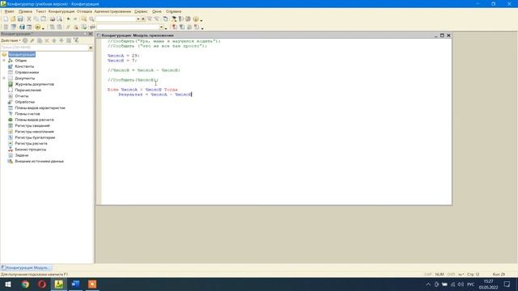Open the orange app in the taskbar

coord(92,284)
